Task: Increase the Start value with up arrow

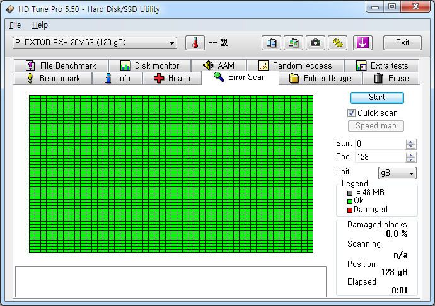Action: pyautogui.click(x=410, y=142)
